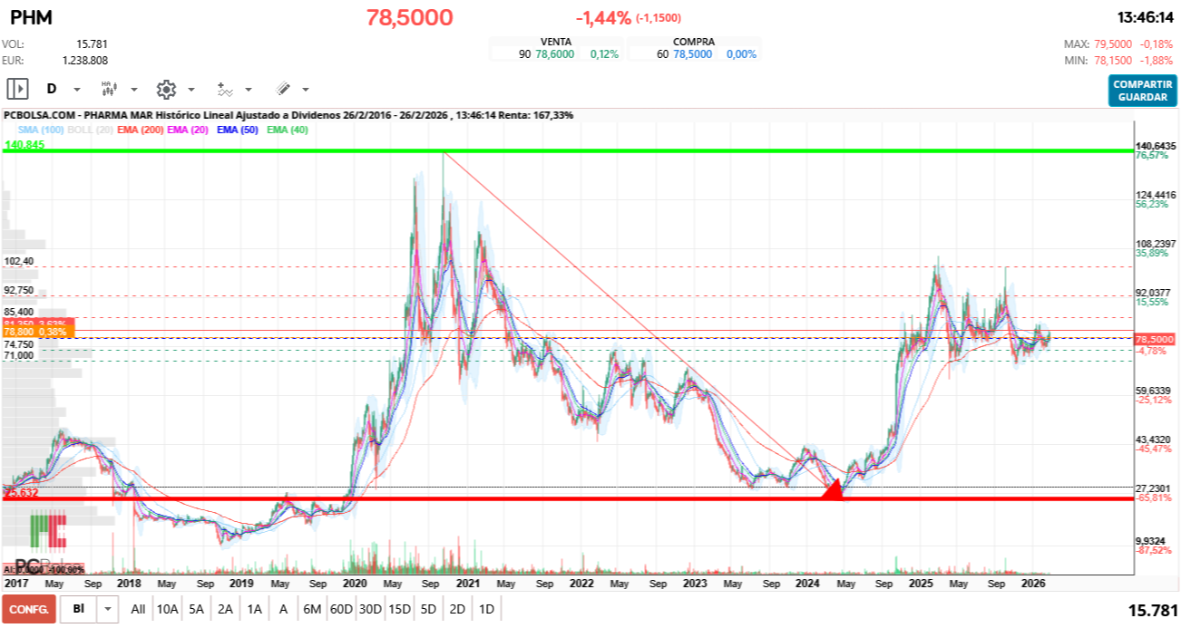Select the add indicator line icon
Viewport: 1191px width, 628px height.
pyautogui.click(x=224, y=89)
